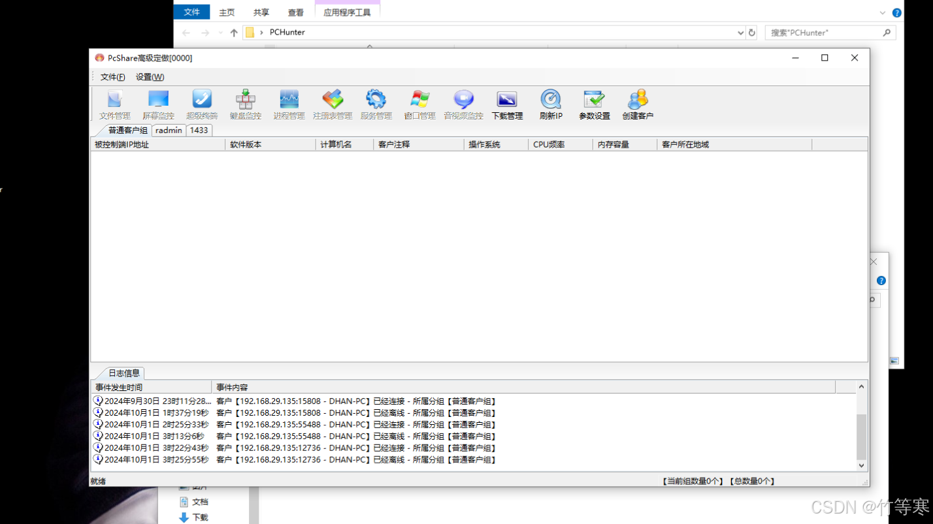Image resolution: width=933 pixels, height=524 pixels.
Task: Expand Explorer ribbon chevron
Action: 883,13
